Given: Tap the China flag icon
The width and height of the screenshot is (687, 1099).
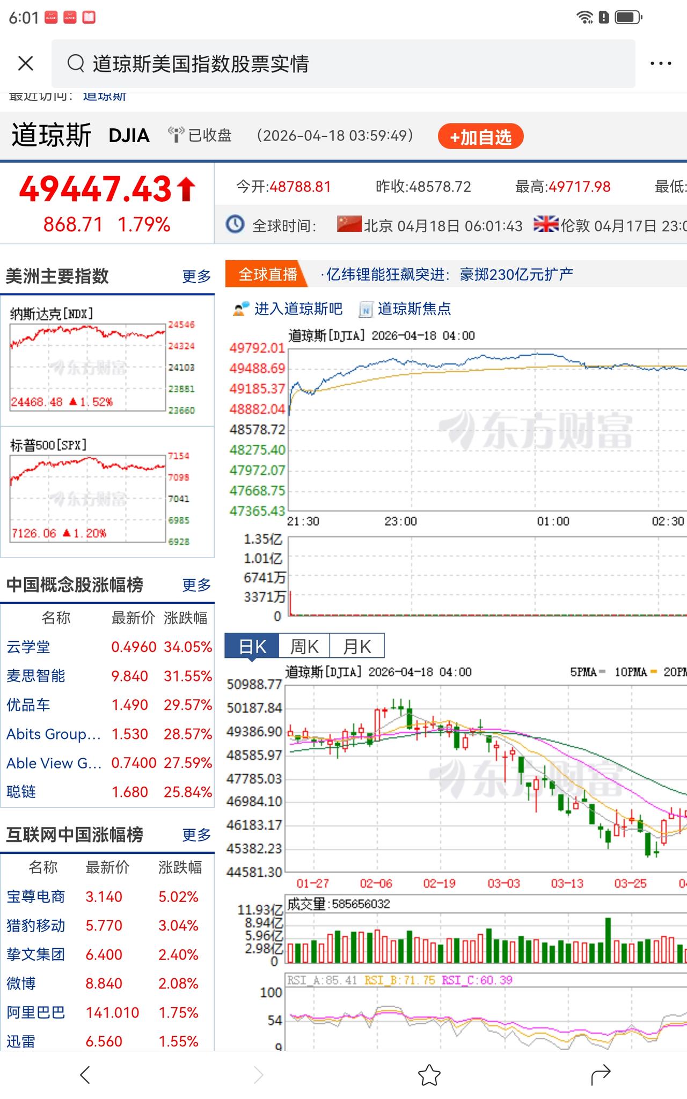Looking at the screenshot, I should pyautogui.click(x=349, y=223).
